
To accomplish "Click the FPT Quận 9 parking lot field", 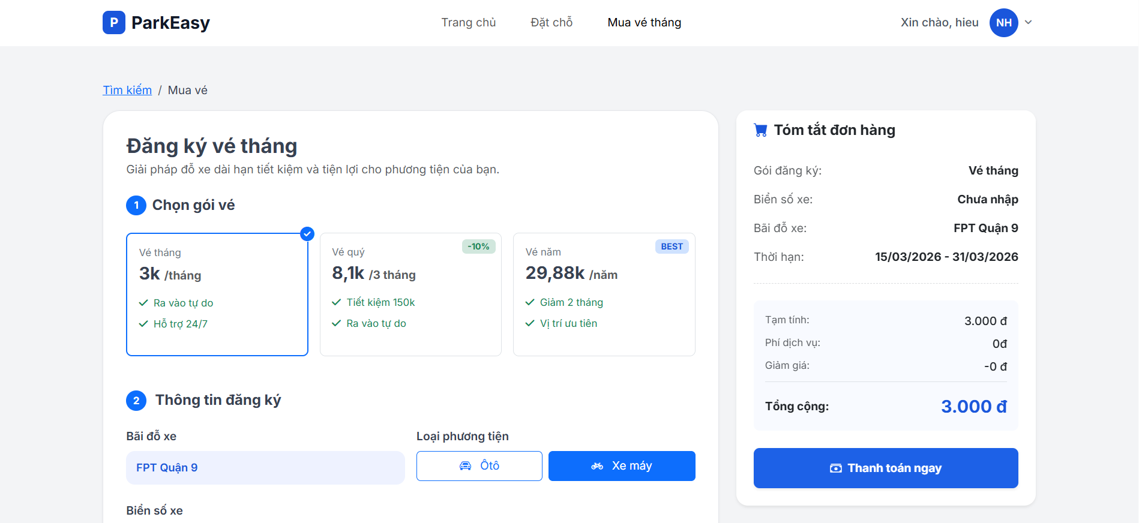I will coord(265,468).
